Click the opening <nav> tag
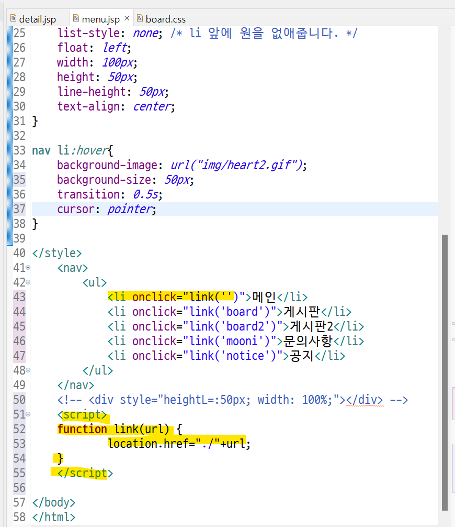455x527 pixels. (x=73, y=268)
